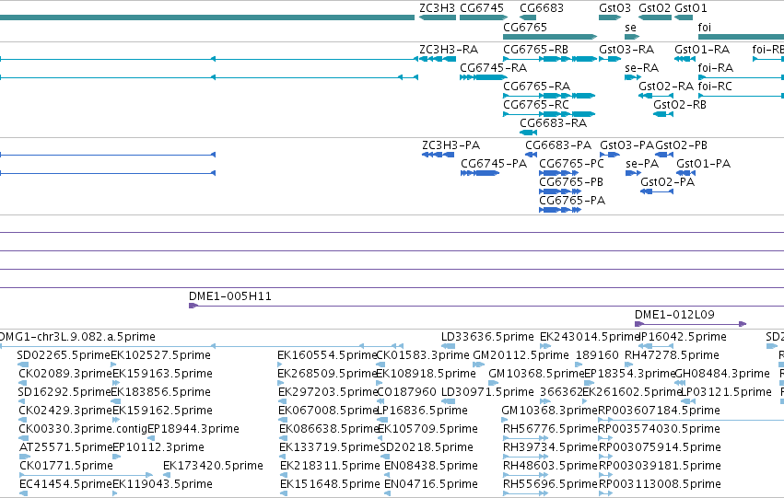The image size is (784, 498).
Task: Select the GstO1-RA transcript label
Action: (x=702, y=50)
